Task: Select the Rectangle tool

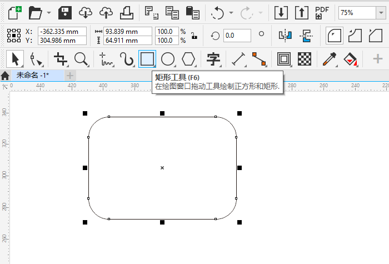Action: [x=147, y=58]
